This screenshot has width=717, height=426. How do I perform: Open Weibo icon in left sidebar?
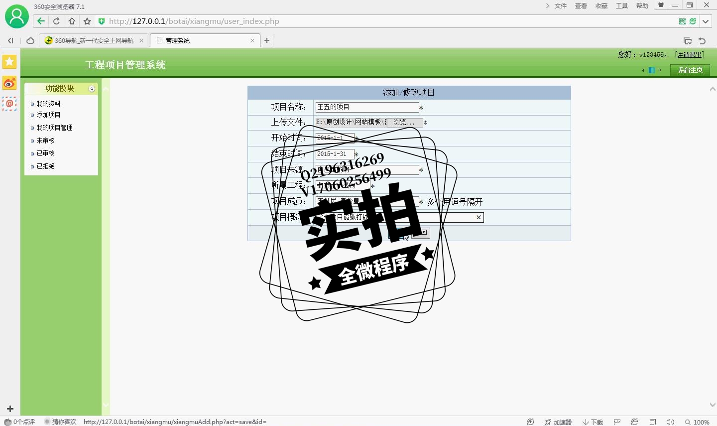point(9,83)
